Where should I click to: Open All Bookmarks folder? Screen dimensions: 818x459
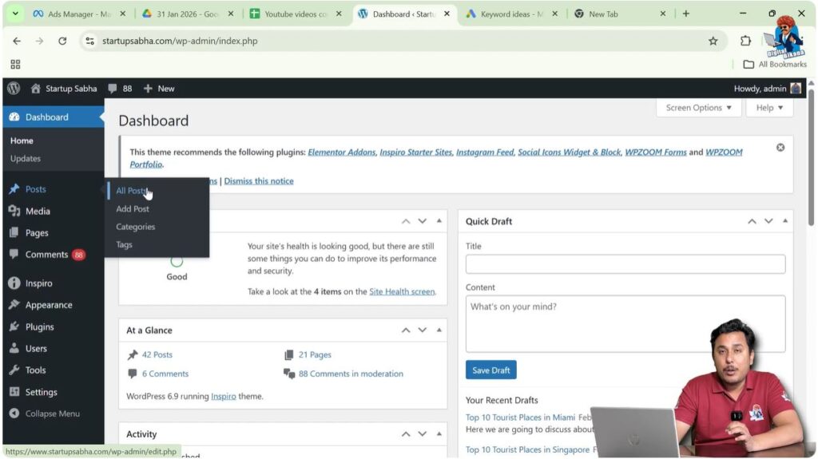click(775, 64)
